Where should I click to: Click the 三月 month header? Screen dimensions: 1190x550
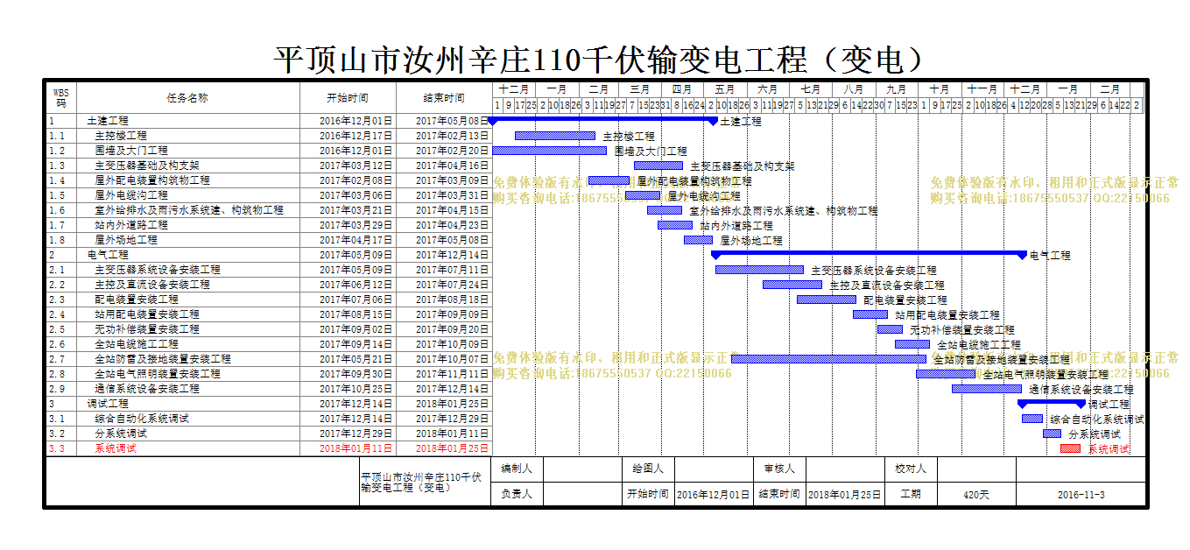pos(639,89)
